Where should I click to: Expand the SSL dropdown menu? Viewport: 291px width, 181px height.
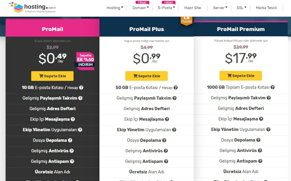pyautogui.click(x=242, y=8)
